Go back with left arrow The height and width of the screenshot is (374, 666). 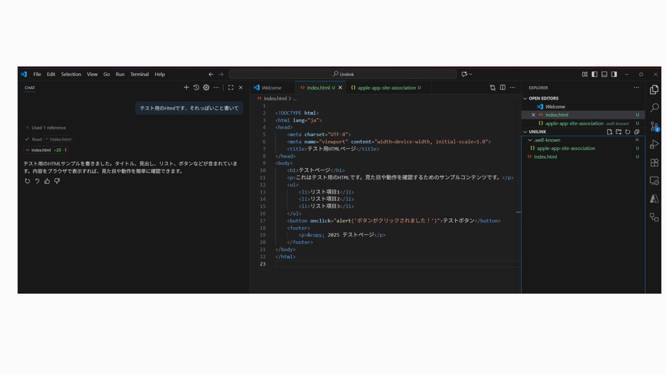point(211,74)
